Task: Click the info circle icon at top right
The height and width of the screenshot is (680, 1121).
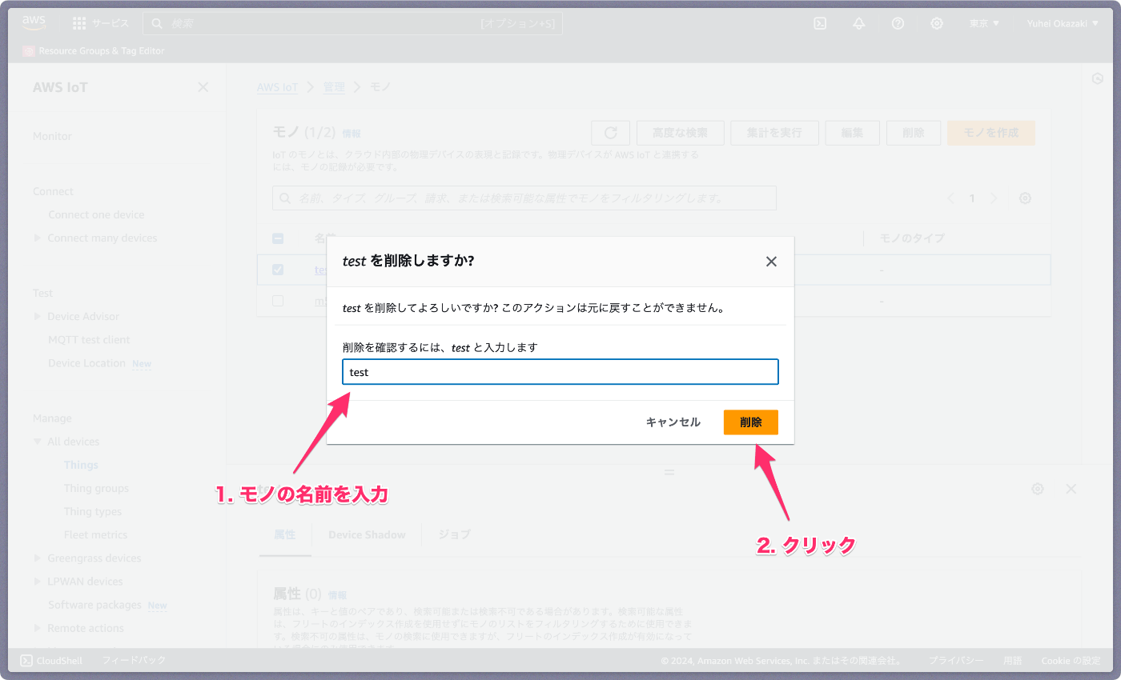Action: coord(1098,78)
